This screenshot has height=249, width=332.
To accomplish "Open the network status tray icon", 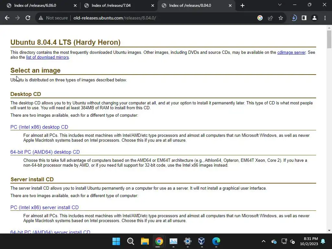I will [284, 241].
